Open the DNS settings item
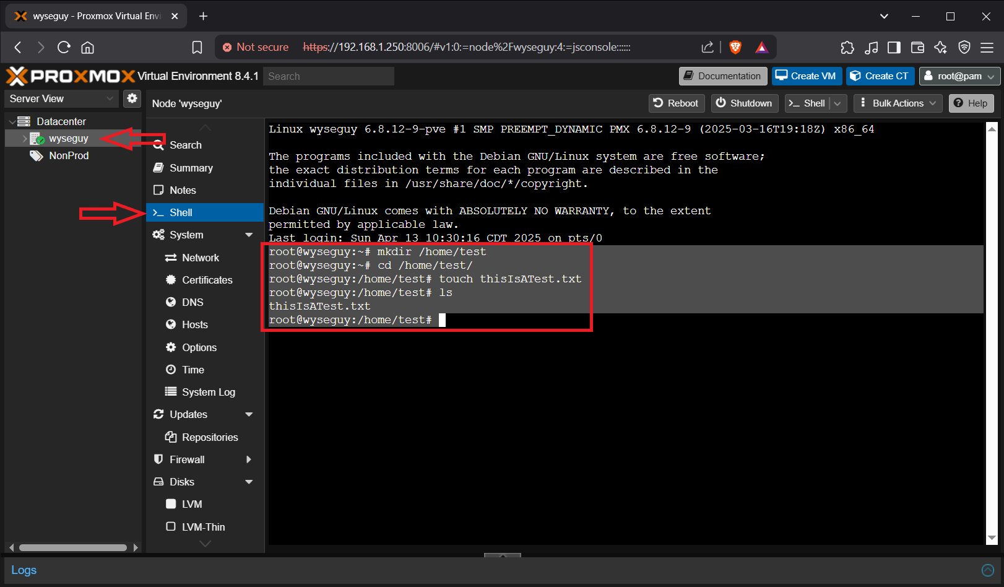Viewport: 1004px width, 587px height. point(205,302)
